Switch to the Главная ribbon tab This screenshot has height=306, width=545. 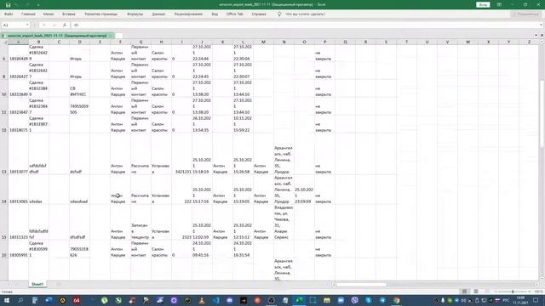pos(28,14)
